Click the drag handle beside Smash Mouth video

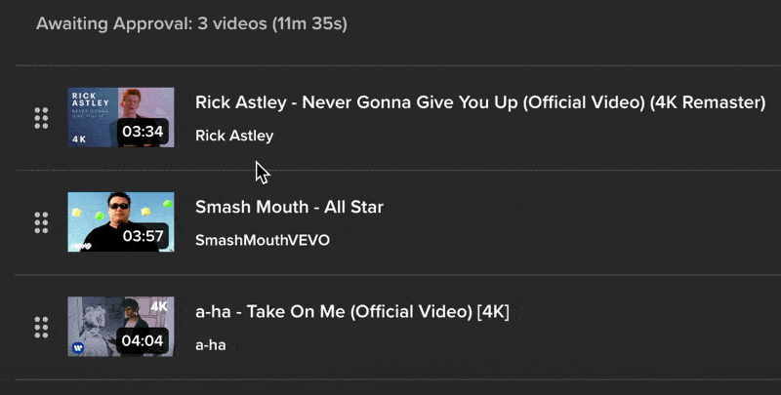pyautogui.click(x=41, y=222)
